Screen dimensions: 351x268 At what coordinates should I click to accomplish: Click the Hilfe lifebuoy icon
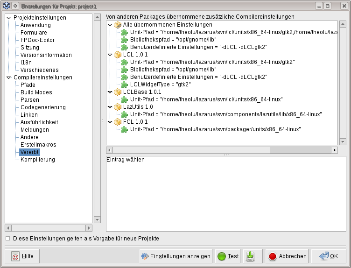click(x=15, y=256)
